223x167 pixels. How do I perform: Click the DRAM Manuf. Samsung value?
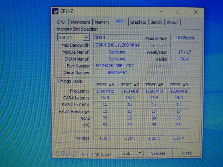pyautogui.click(x=117, y=59)
